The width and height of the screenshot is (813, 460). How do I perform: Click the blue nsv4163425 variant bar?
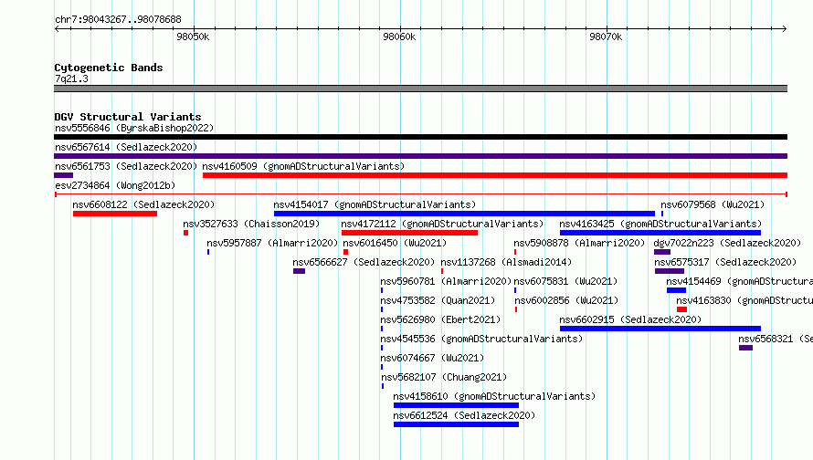(x=660, y=233)
